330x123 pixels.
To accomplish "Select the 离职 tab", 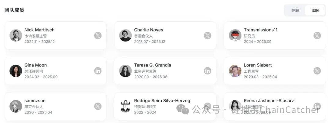I will pos(315,10).
